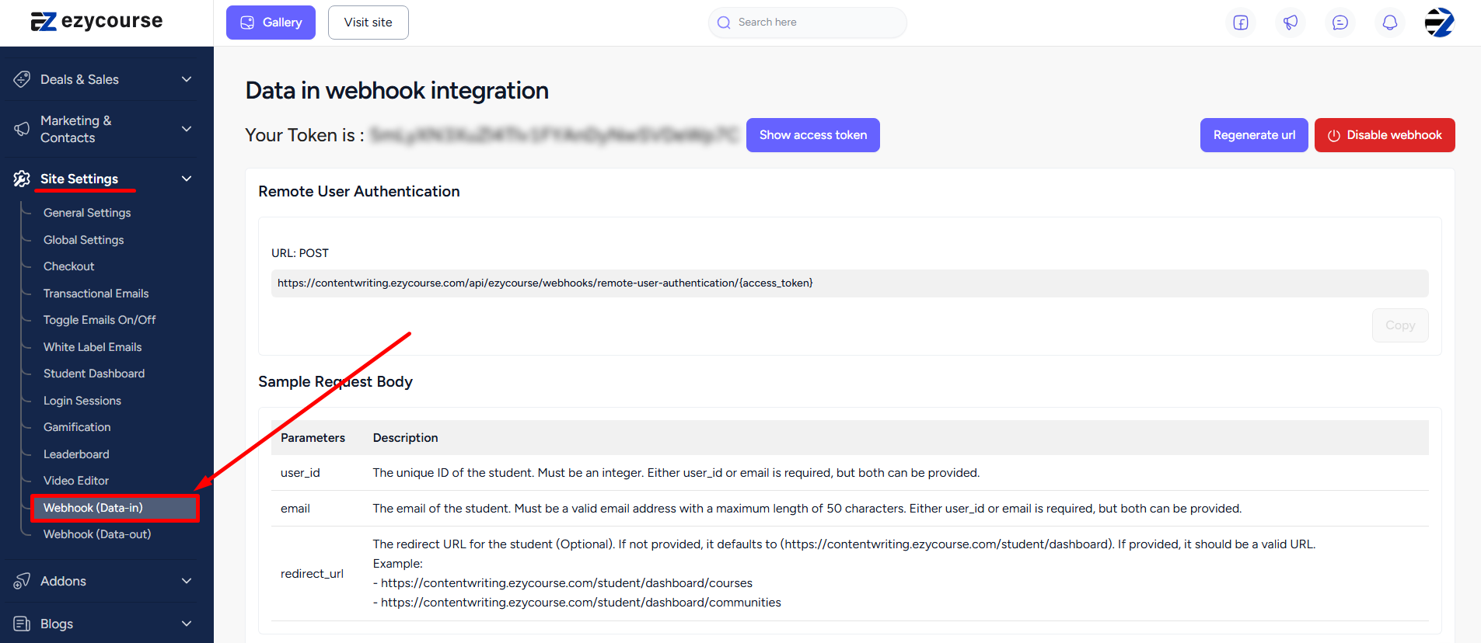The height and width of the screenshot is (643, 1481).
Task: Select Webhook (Data-out)
Action: click(x=97, y=534)
